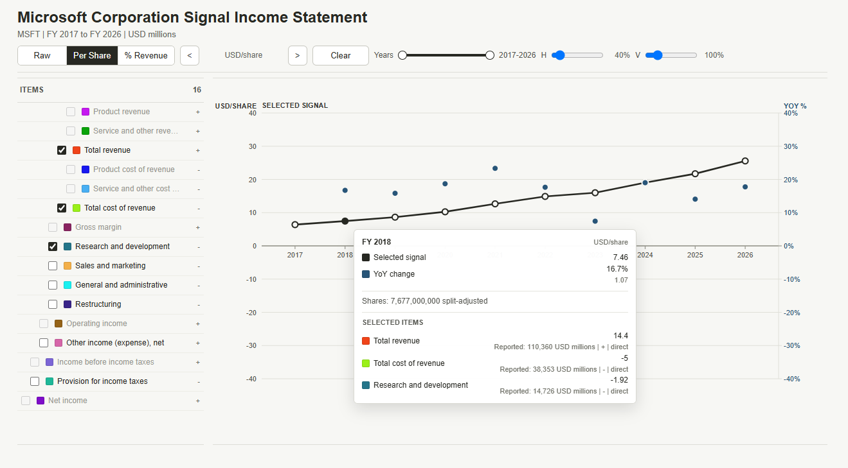Check General and administrative checkbox
The height and width of the screenshot is (468, 848).
53,285
